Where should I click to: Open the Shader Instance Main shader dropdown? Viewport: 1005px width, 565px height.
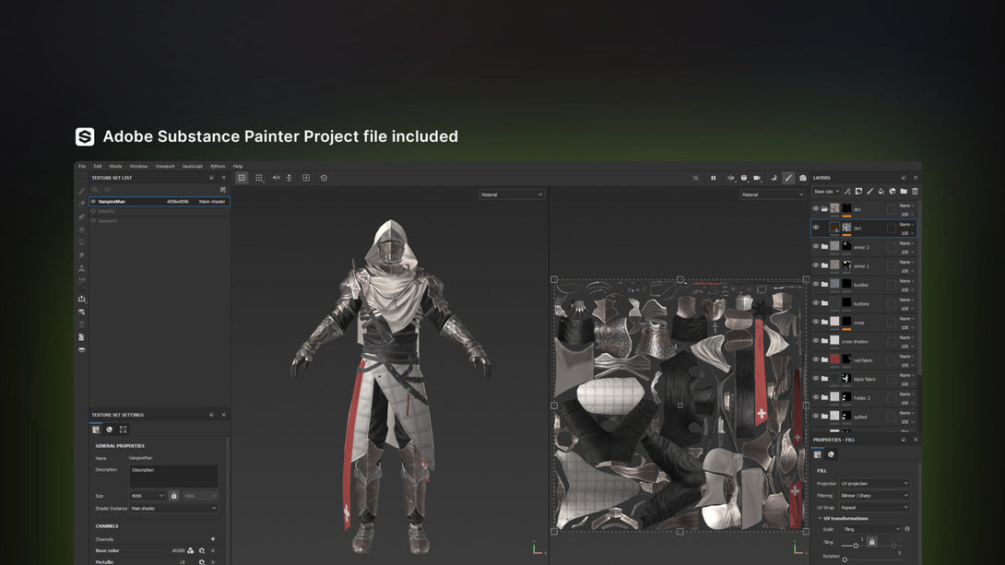(x=173, y=508)
